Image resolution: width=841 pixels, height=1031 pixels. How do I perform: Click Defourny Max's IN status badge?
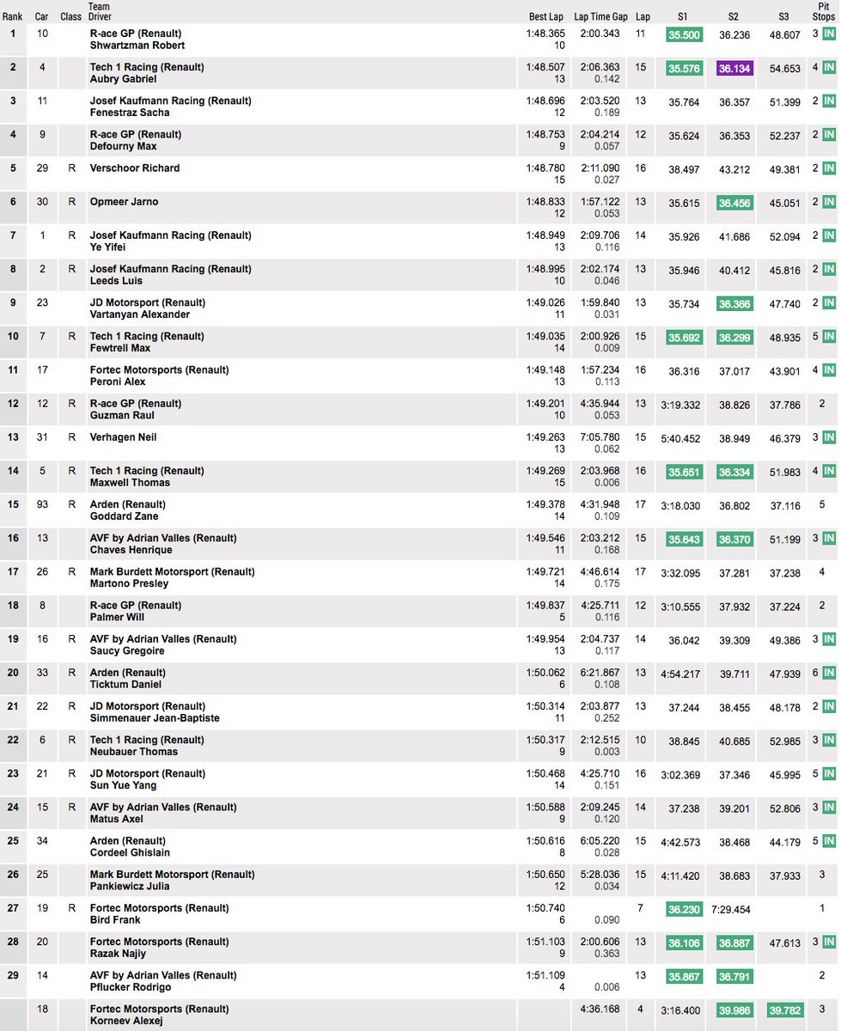(x=828, y=135)
